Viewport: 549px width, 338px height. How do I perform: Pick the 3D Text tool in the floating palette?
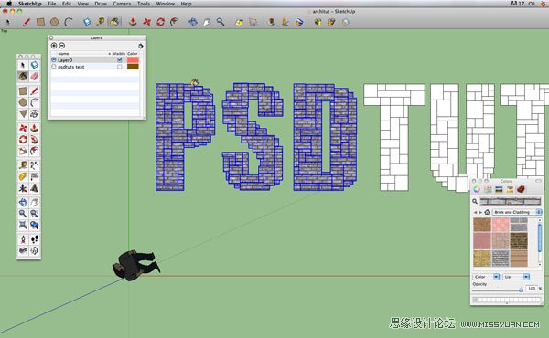point(35,188)
